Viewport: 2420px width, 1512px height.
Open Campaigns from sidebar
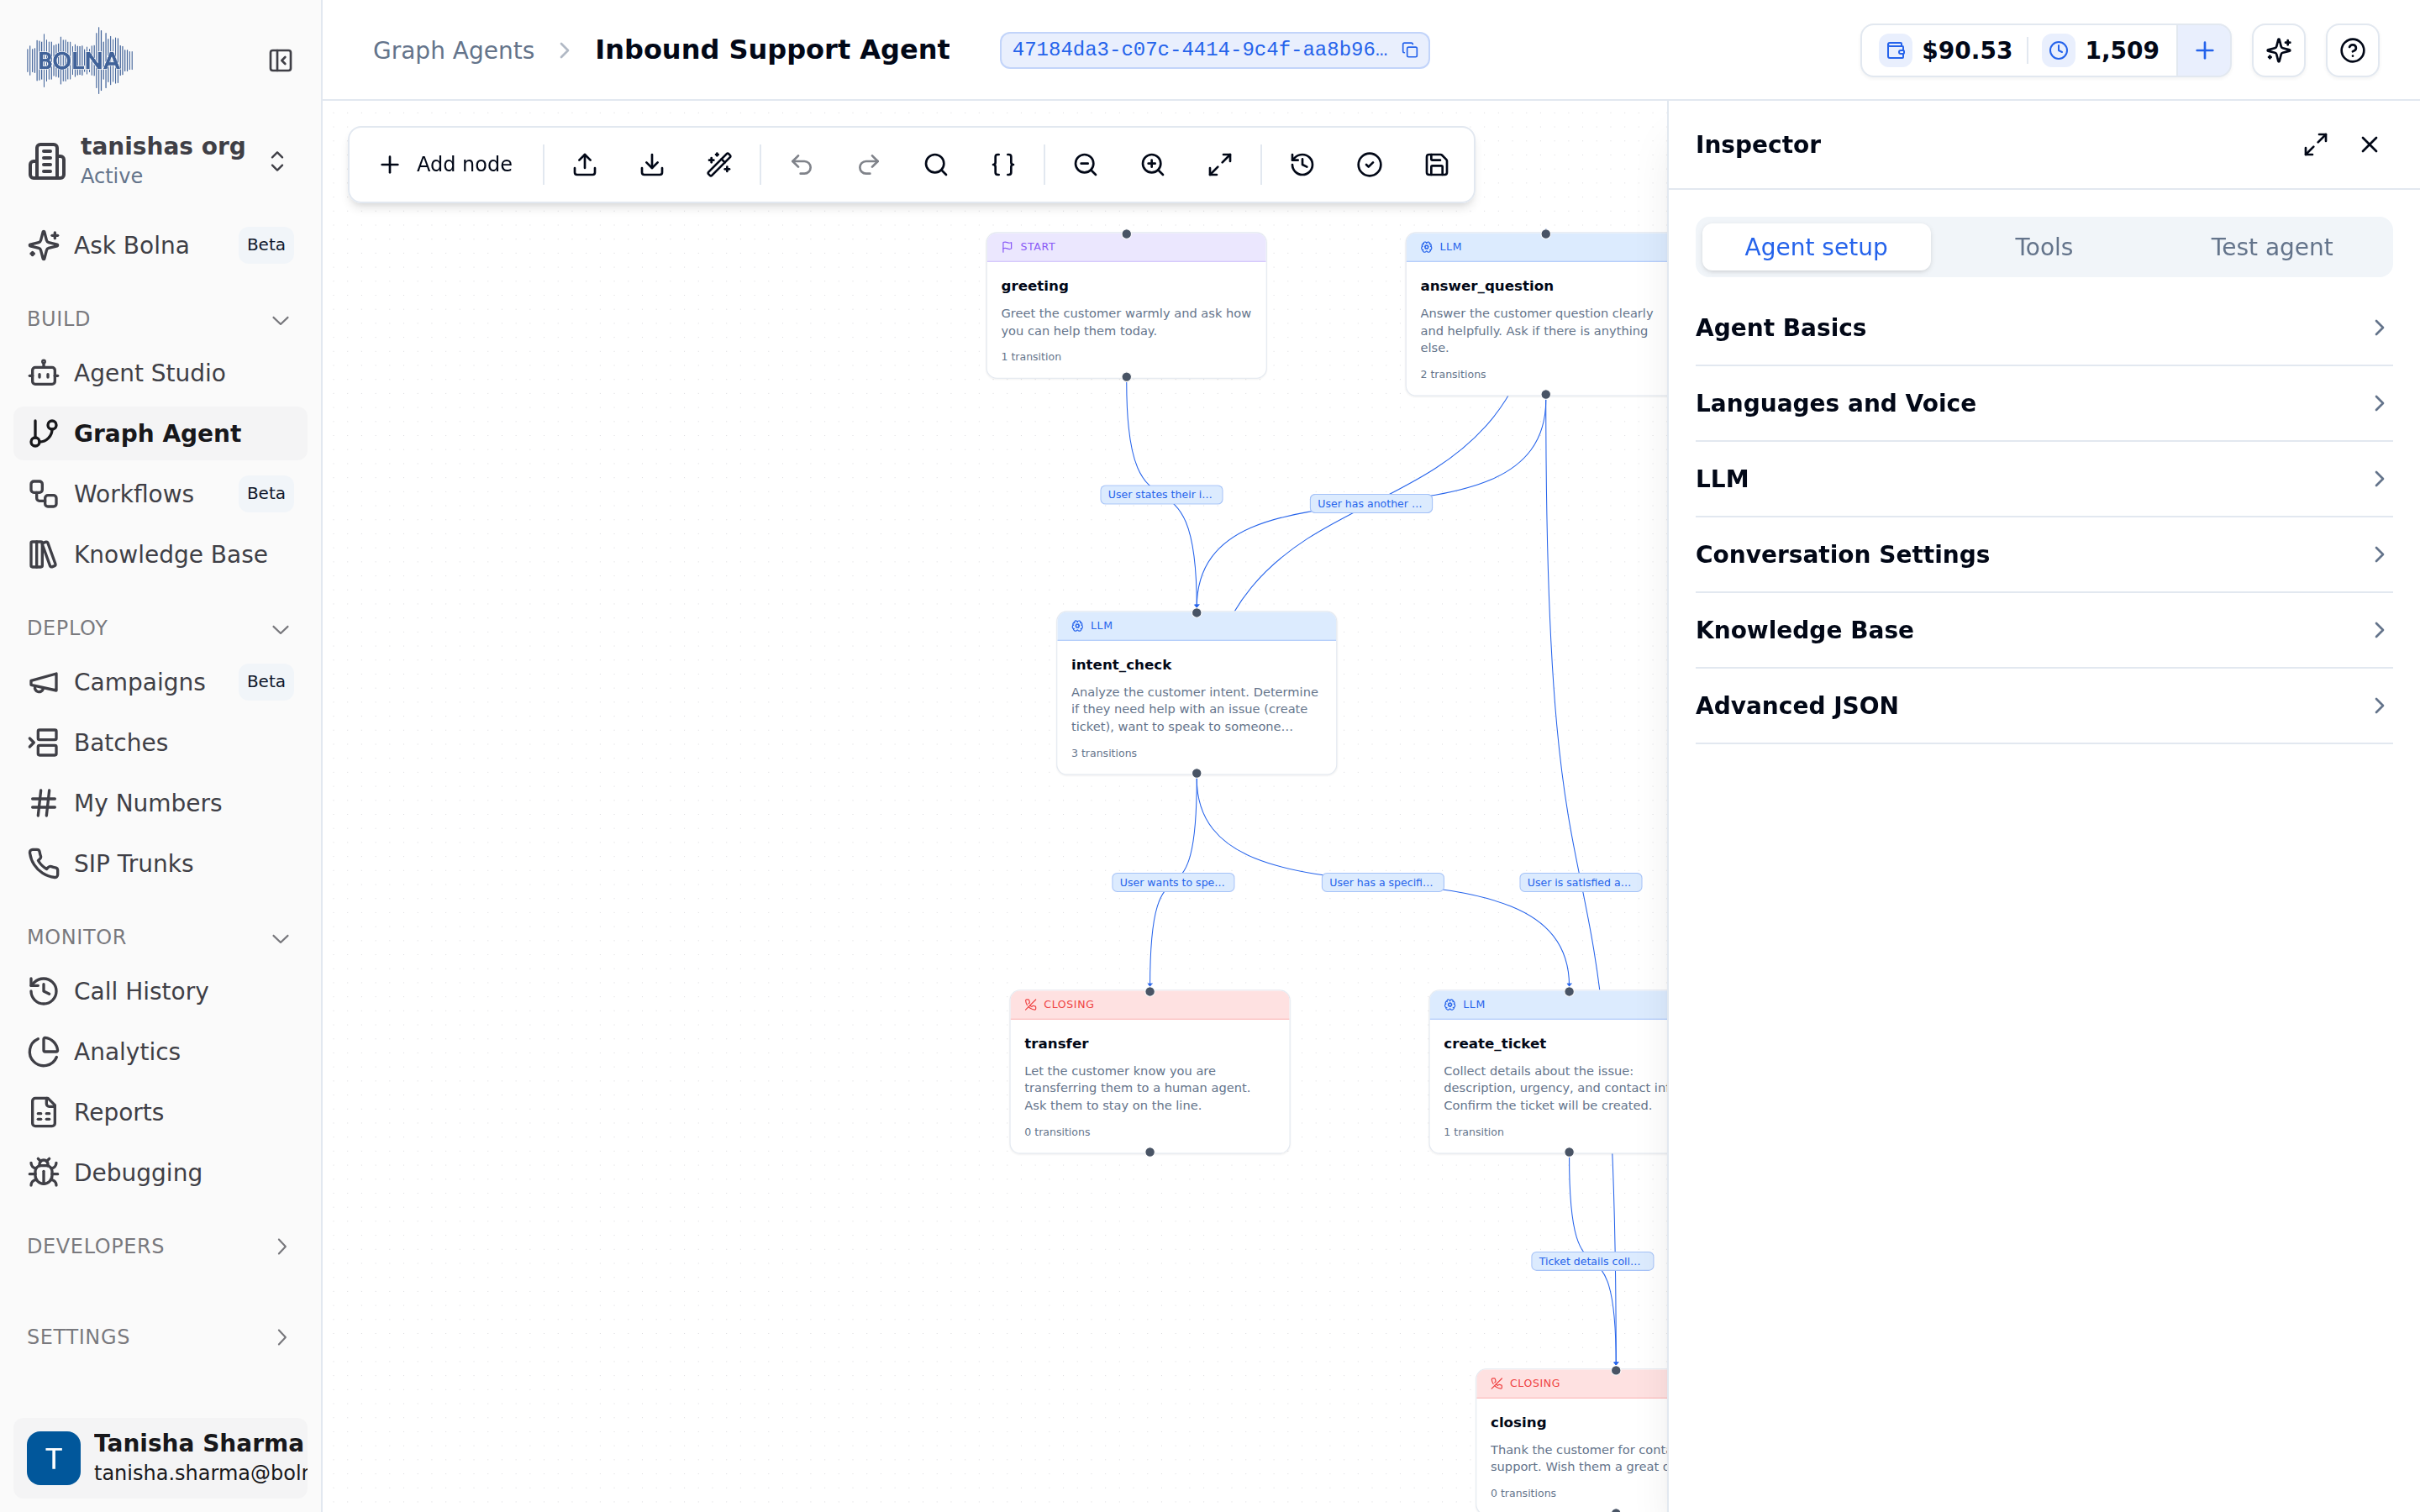click(160, 682)
